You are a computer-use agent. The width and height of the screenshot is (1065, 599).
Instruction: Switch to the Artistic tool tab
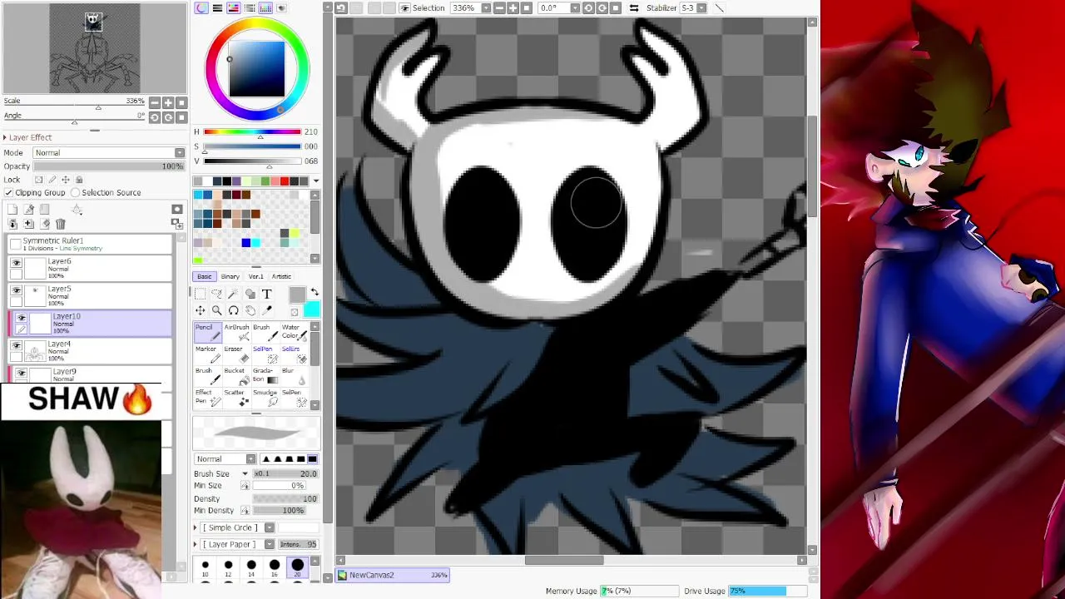coord(281,276)
